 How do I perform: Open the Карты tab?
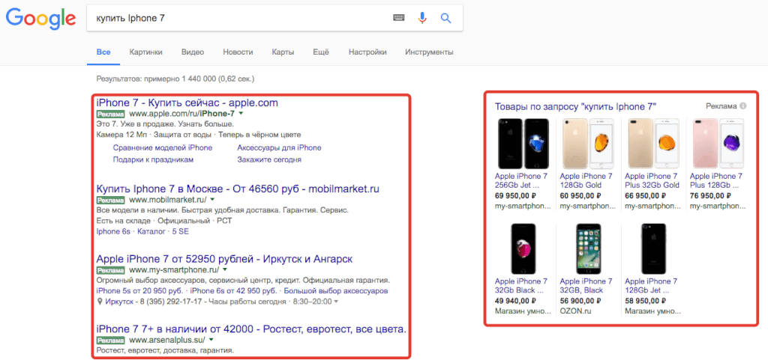click(x=283, y=52)
